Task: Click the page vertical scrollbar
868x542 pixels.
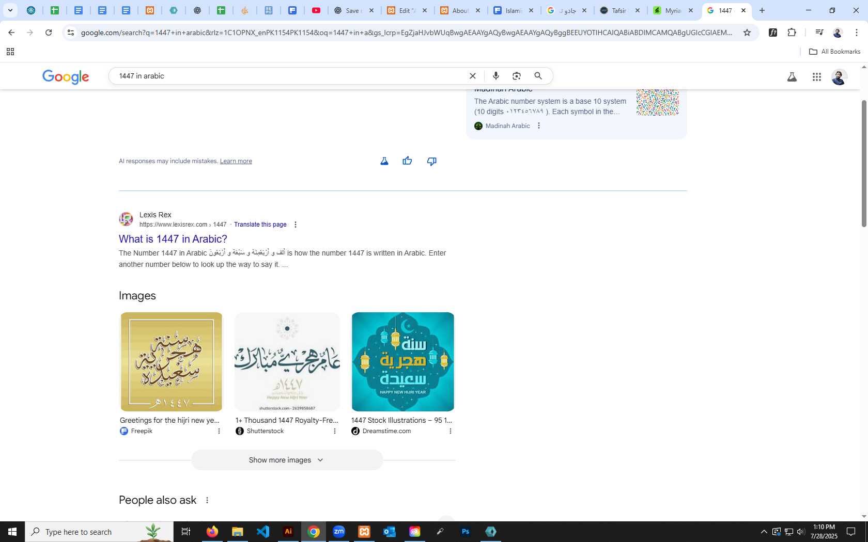Action: coord(864,164)
